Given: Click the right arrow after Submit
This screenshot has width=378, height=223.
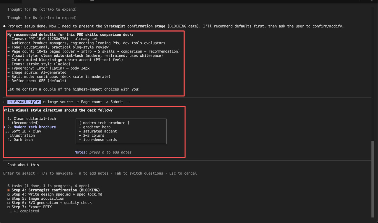Looking at the screenshot, I should [x=128, y=102].
